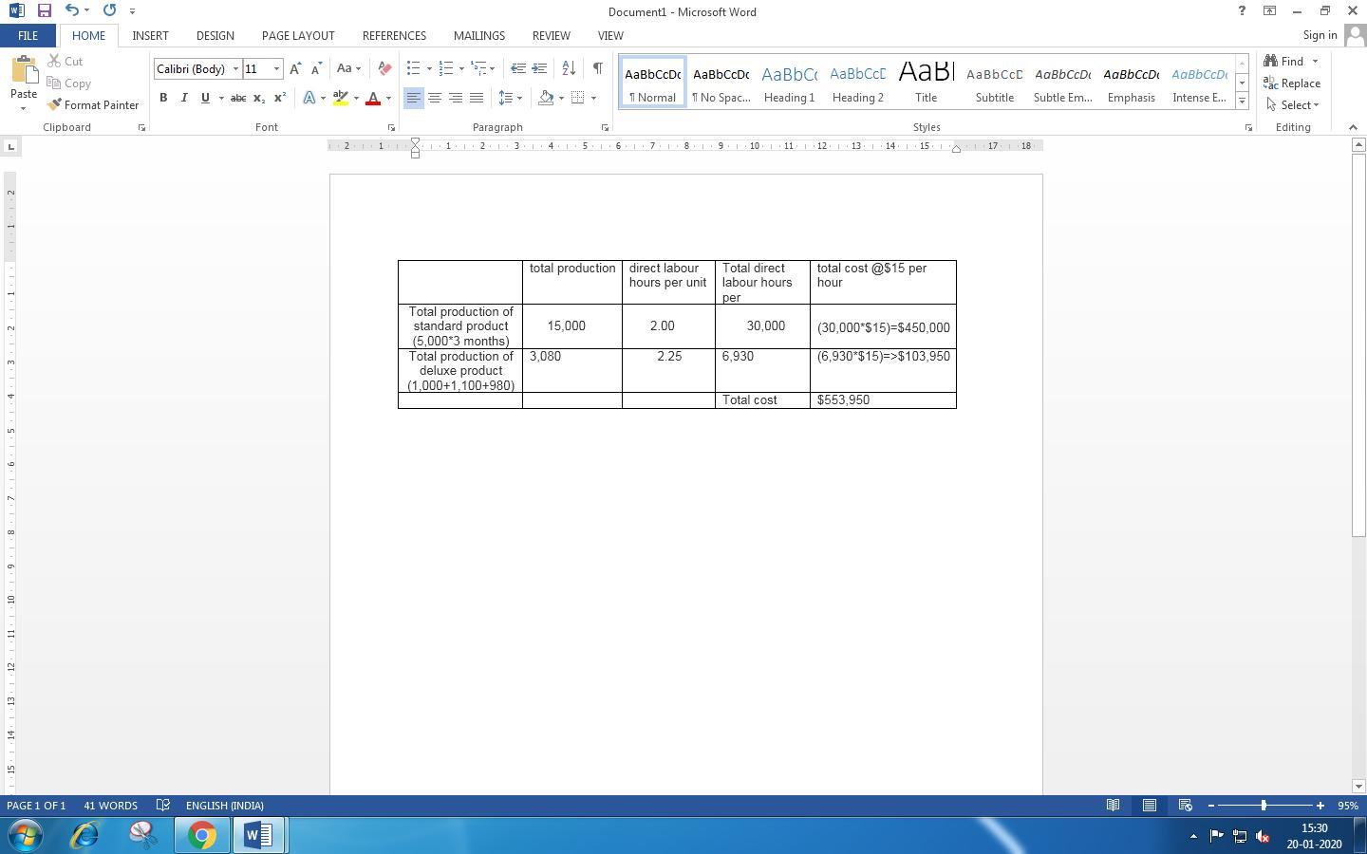Click the zoom slider handle
1367x854 pixels.
click(1264, 806)
